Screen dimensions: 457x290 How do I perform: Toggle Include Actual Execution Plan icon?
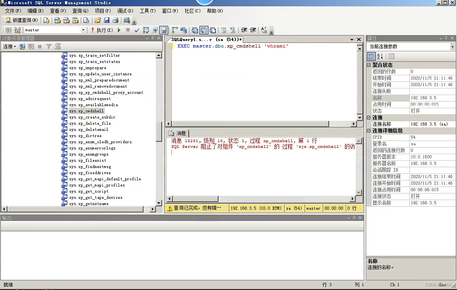(x=175, y=30)
